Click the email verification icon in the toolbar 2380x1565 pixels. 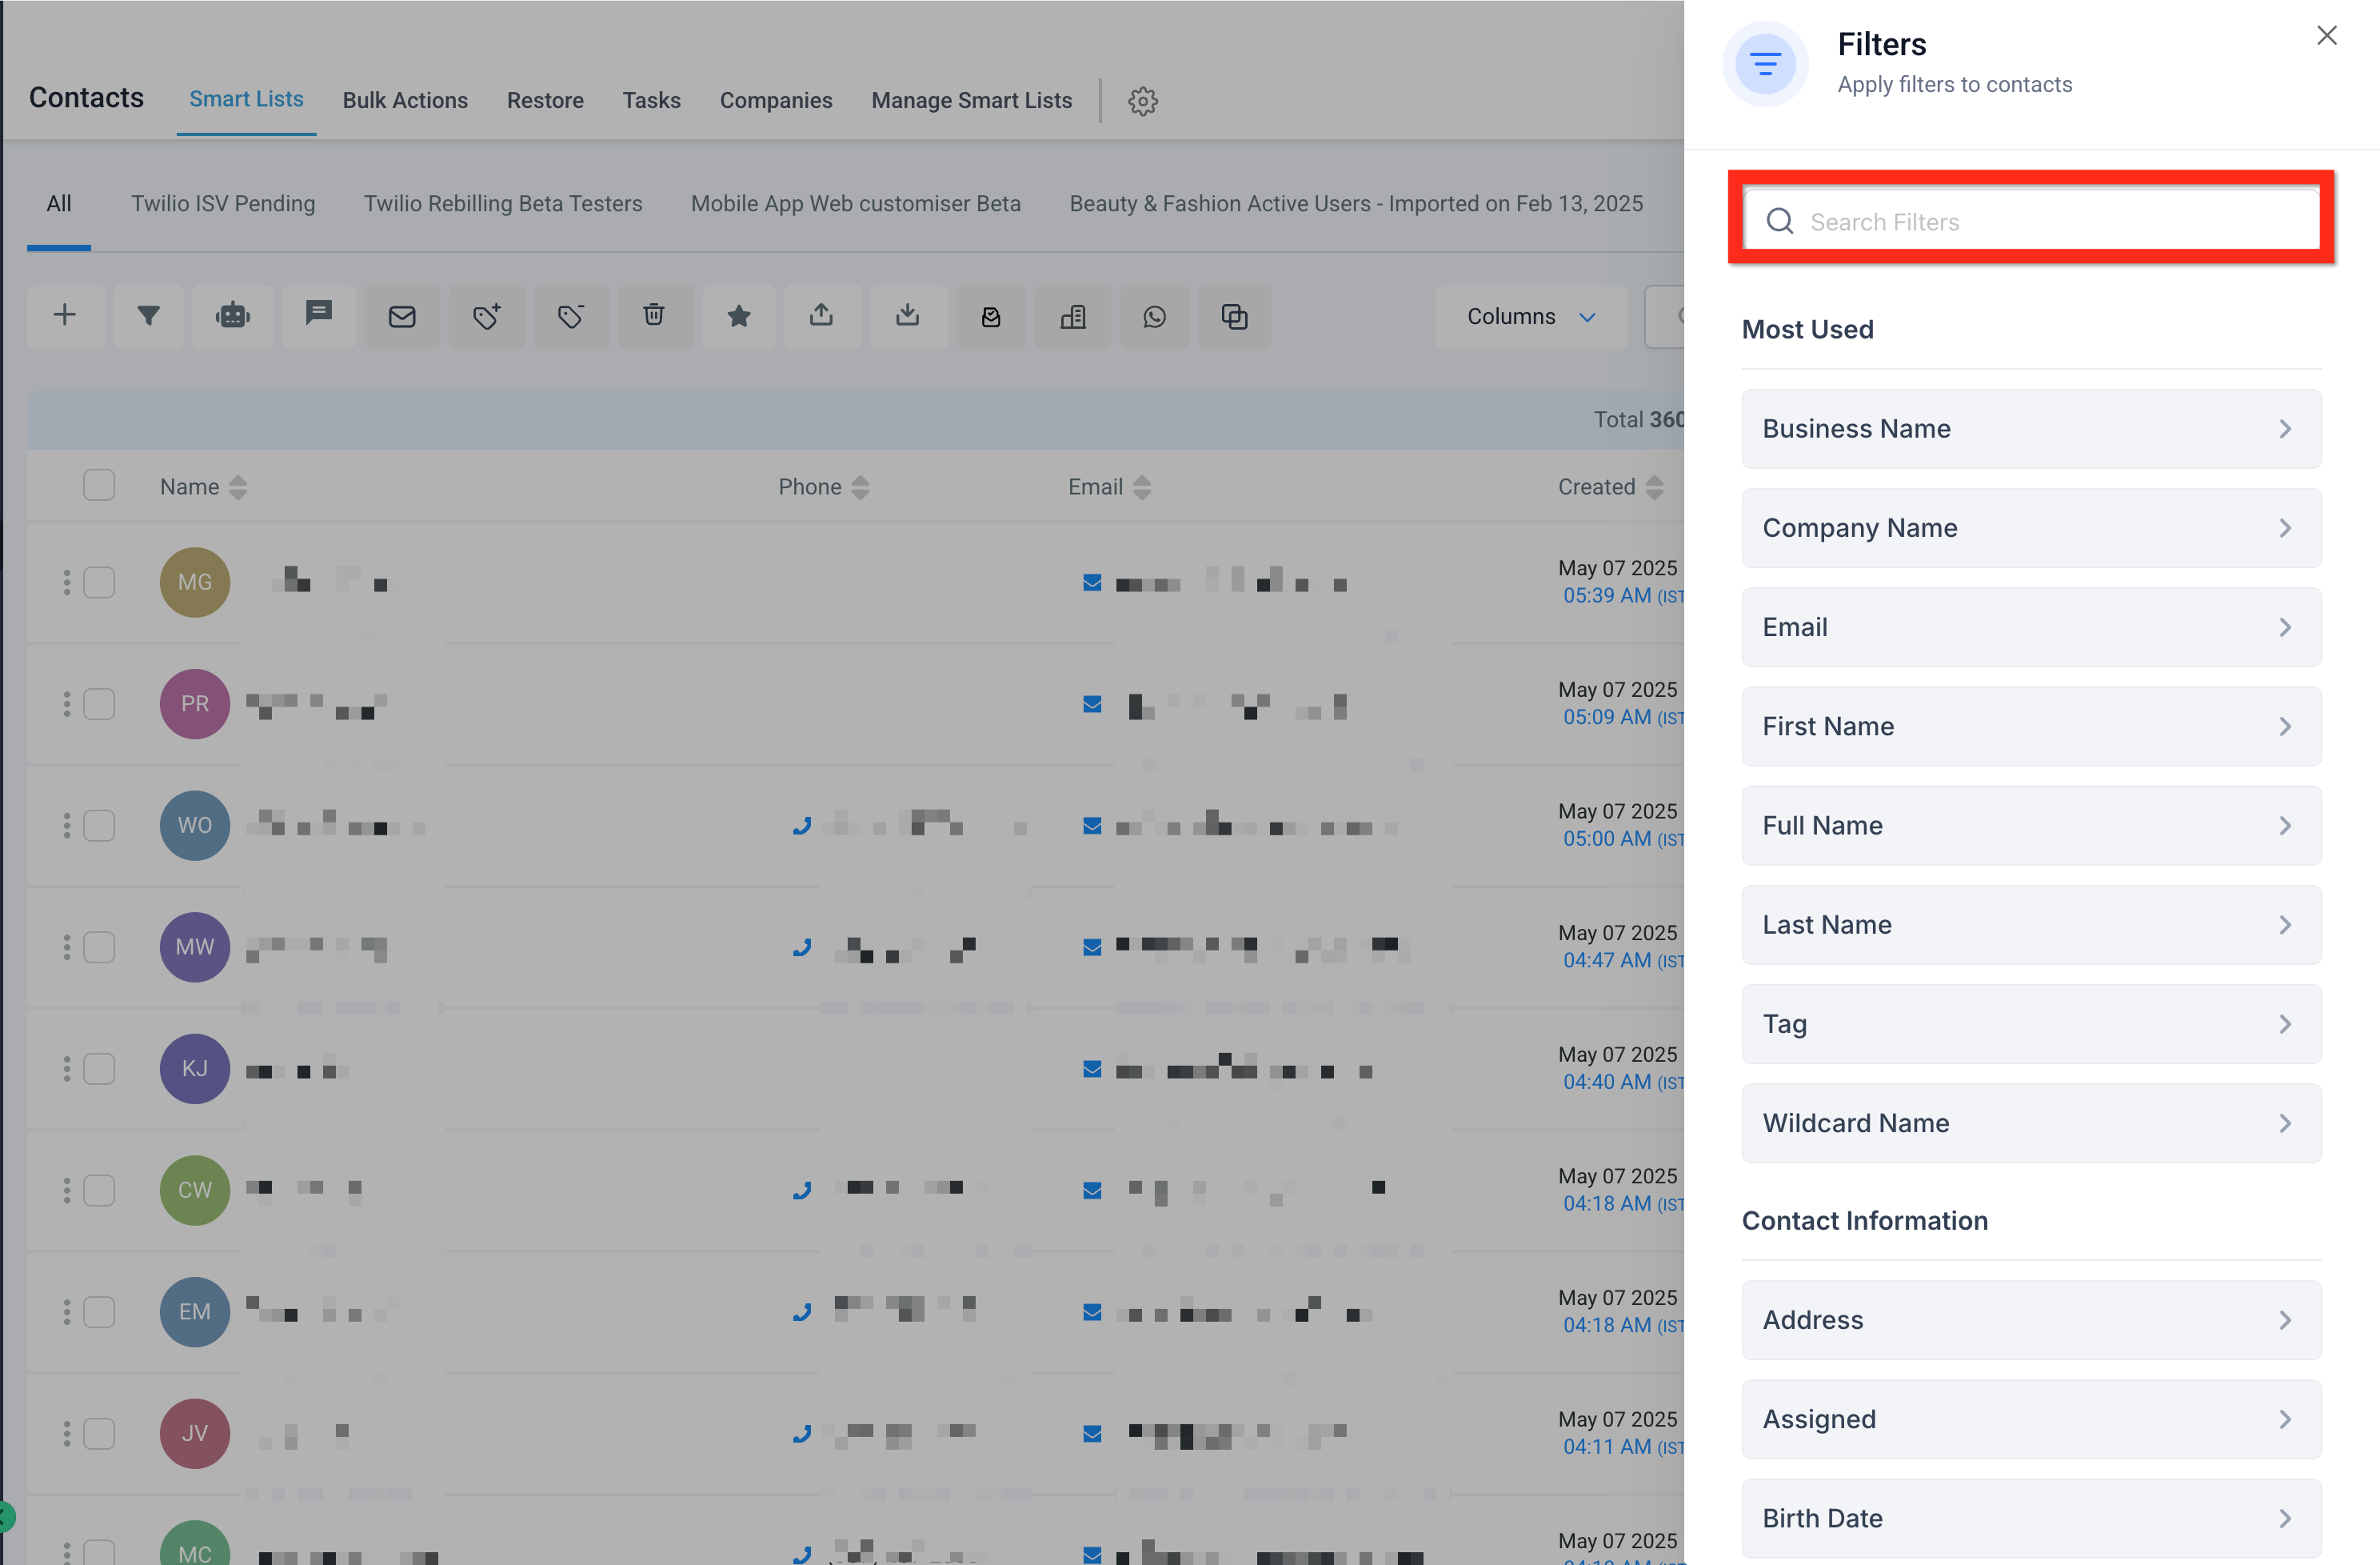tap(991, 316)
